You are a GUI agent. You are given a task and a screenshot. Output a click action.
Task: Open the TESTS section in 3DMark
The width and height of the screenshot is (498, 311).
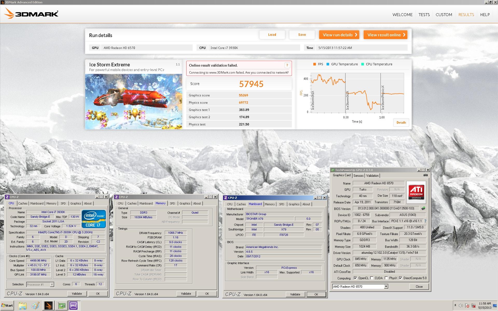[x=424, y=15]
